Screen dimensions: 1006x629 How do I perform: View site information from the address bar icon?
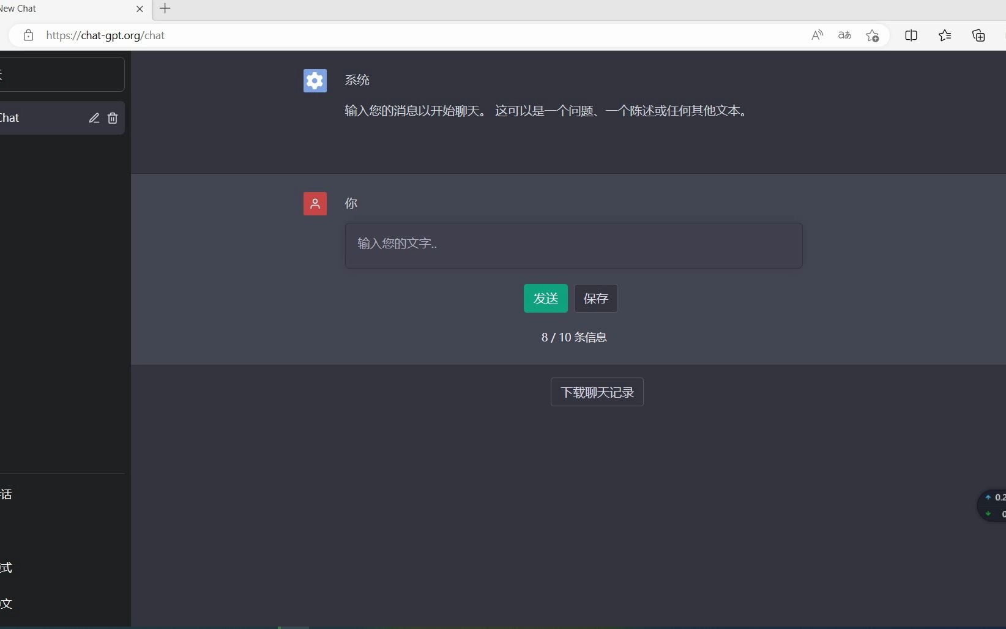pyautogui.click(x=28, y=35)
